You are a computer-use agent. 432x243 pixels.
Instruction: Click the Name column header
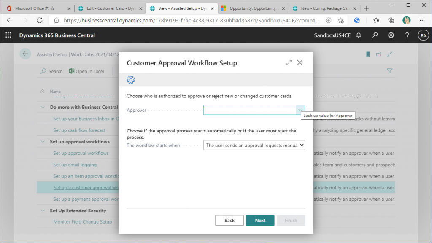click(55, 92)
